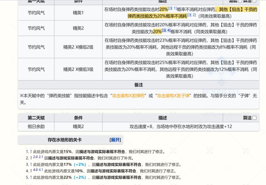Screen dimensions: 266x185
Task: Select the bold 10% in footnote 4
Action: coord(79,171)
